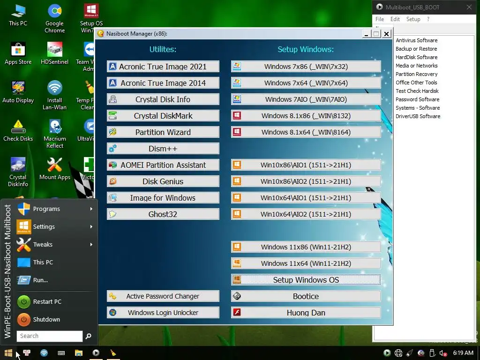Choose Win10x64\AIO2 setup
Viewport: 480px width, 360px height.
click(x=306, y=214)
